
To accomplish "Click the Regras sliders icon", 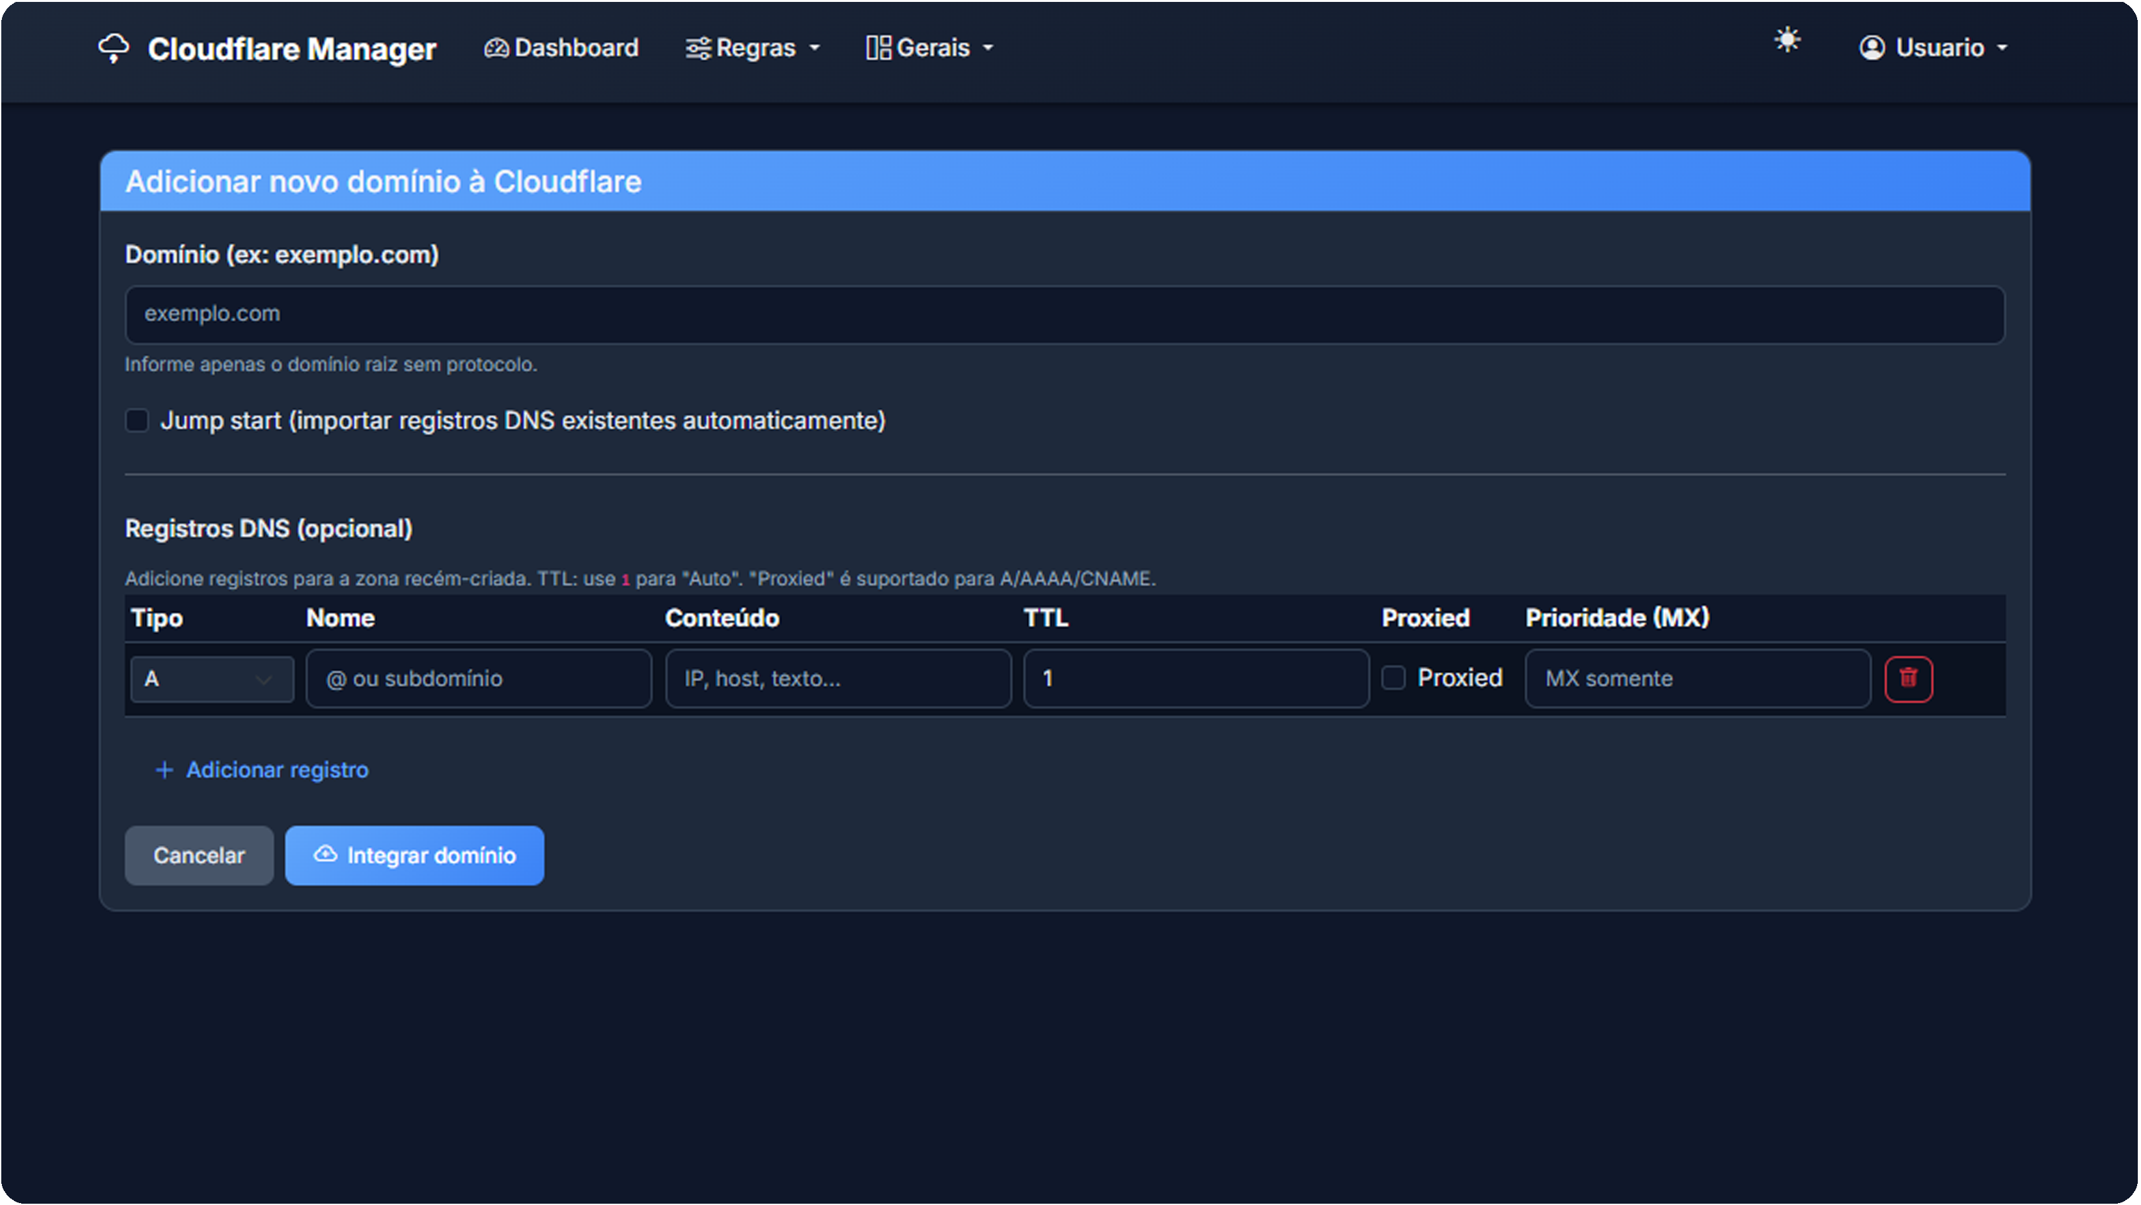I will (x=697, y=48).
